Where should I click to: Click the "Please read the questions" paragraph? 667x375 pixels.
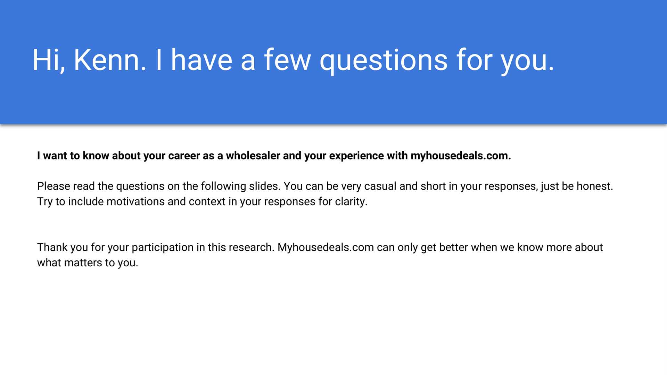325,194
